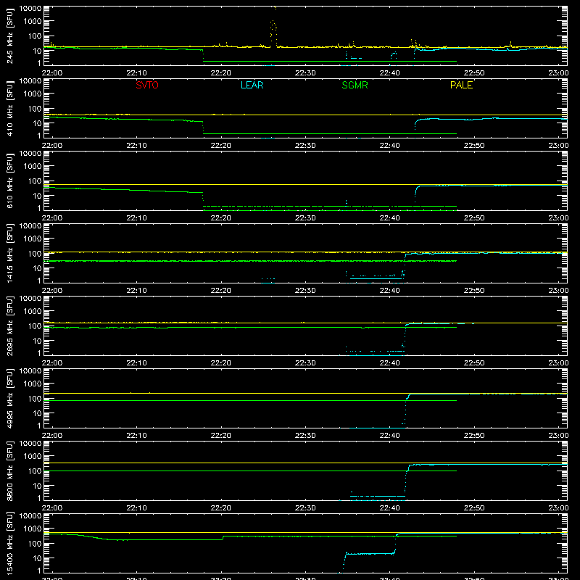
Task: Click 22:50 time label below 1415 MHz panel
Action: (x=474, y=291)
